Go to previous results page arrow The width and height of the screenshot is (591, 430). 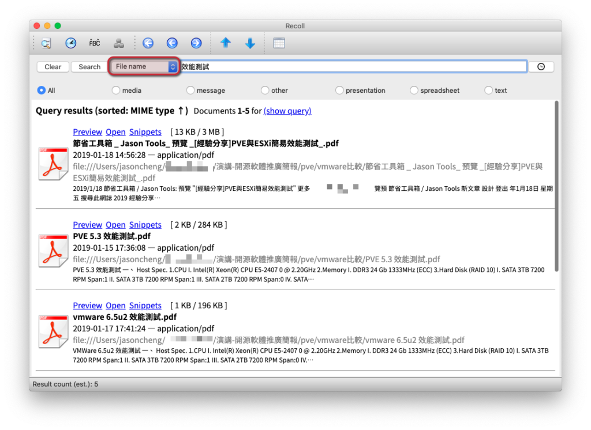pos(172,43)
